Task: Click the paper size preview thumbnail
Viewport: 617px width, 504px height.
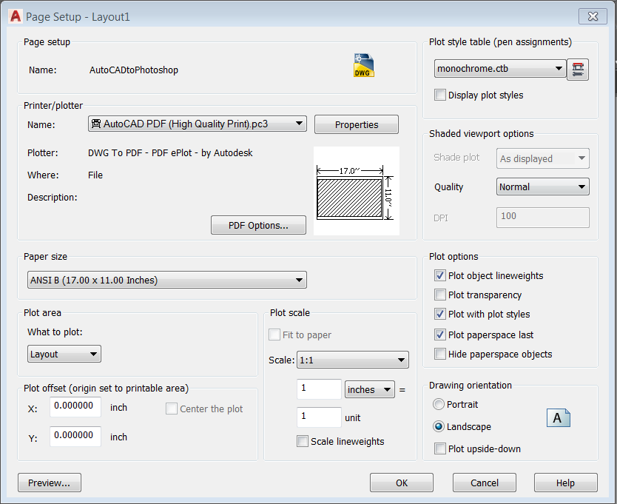Action: point(357,191)
